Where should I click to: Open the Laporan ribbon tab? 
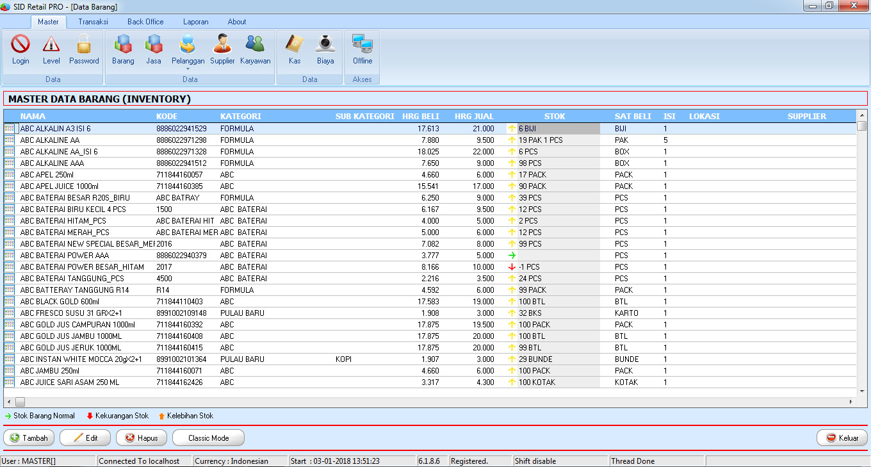195,21
